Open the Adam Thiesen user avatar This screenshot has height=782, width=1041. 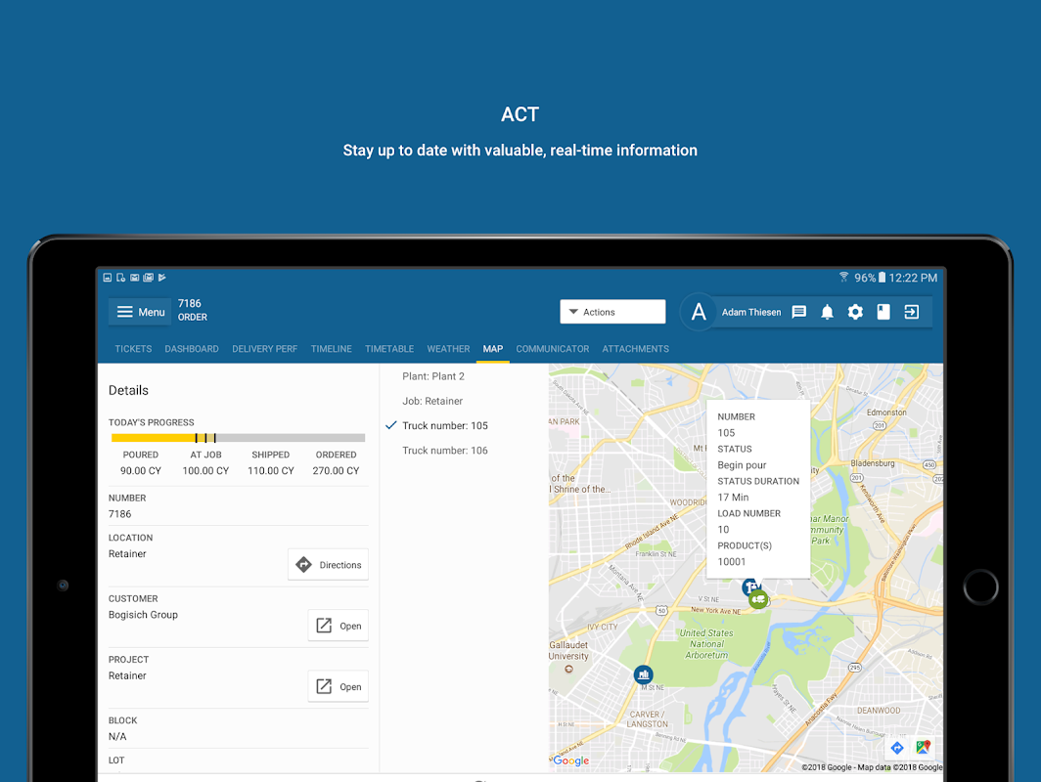tap(699, 312)
